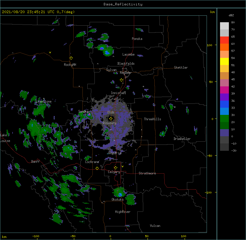Click the Olds label
The width and height of the screenshot is (246, 240).
click(x=111, y=112)
